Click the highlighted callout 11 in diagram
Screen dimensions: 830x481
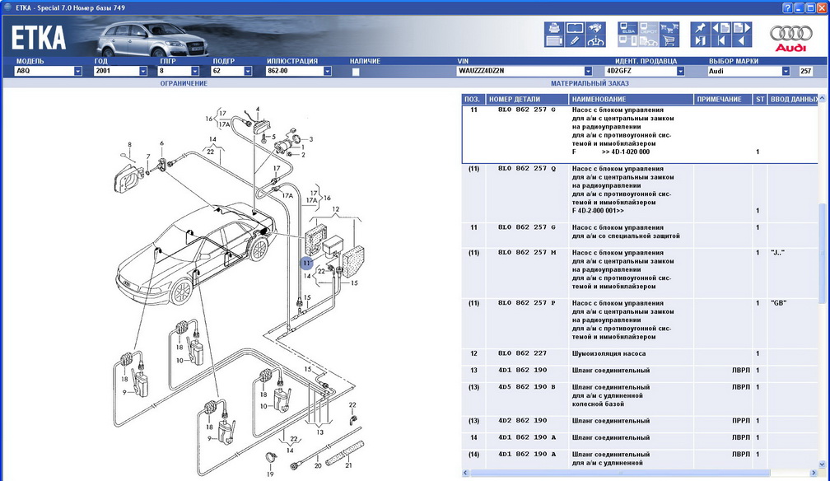[x=306, y=264]
